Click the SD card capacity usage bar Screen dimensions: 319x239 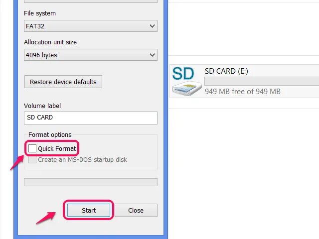pyautogui.click(x=262, y=81)
